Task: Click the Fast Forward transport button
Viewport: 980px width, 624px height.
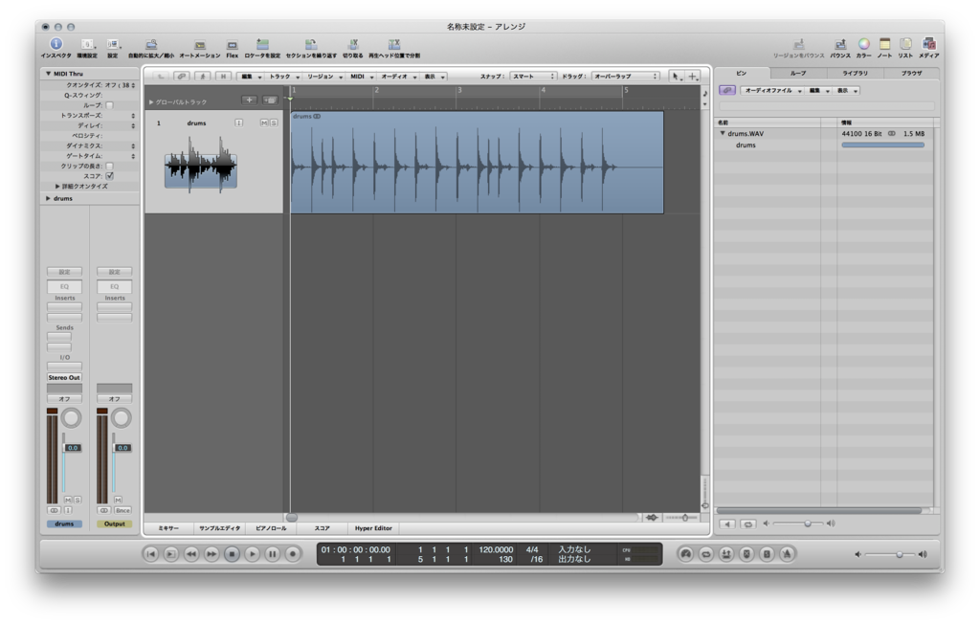Action: click(x=212, y=554)
